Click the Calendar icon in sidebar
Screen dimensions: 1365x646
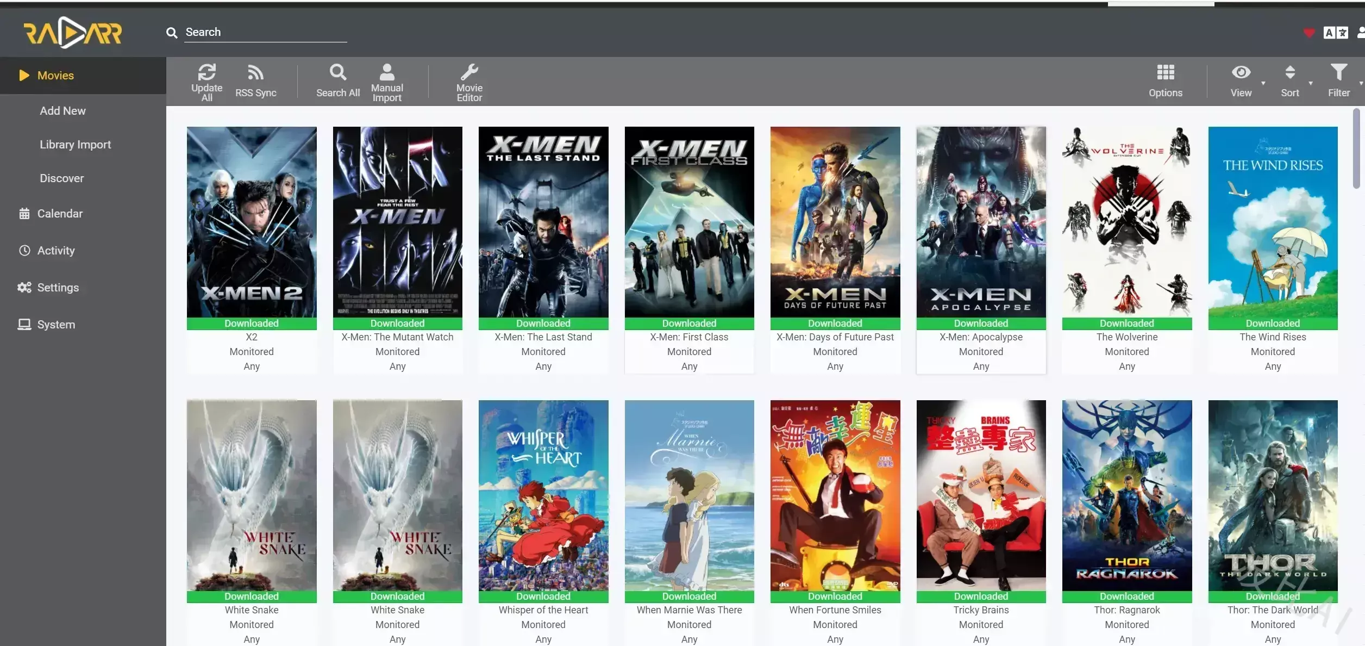24,214
